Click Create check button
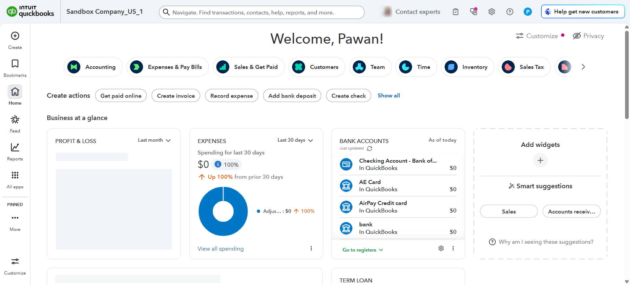This screenshot has height=285, width=630. click(348, 95)
